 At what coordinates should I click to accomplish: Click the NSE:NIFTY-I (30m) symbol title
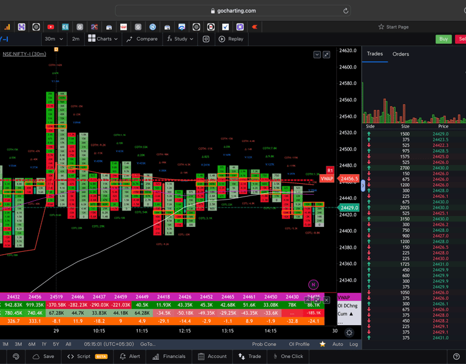pyautogui.click(x=24, y=54)
